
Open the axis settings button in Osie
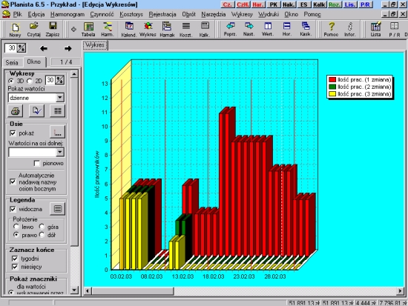click(58, 132)
